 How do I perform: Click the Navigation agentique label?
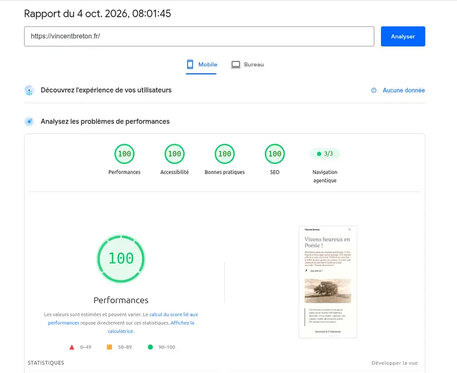coord(325,176)
